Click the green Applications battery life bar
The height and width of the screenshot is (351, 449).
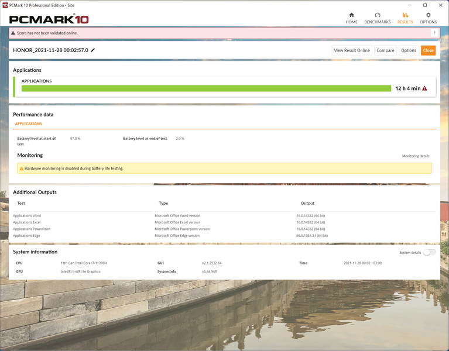(x=206, y=88)
